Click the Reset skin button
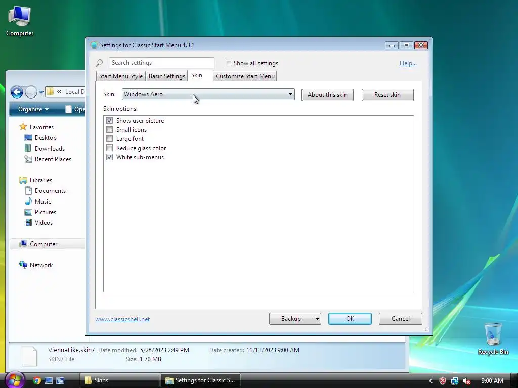Image resolution: width=518 pixels, height=388 pixels. tap(387, 95)
